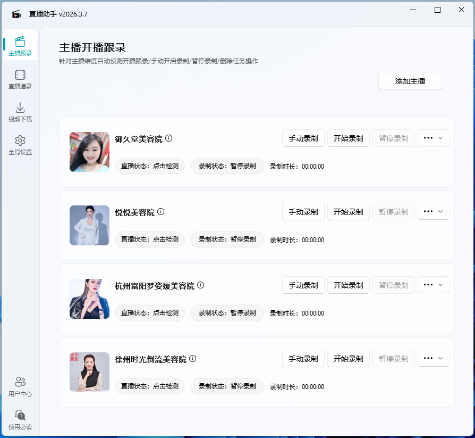Screen dimensions: 475x438
Task: Click 手动录制 for 徐州时光倒流美容院
Action: point(303,358)
